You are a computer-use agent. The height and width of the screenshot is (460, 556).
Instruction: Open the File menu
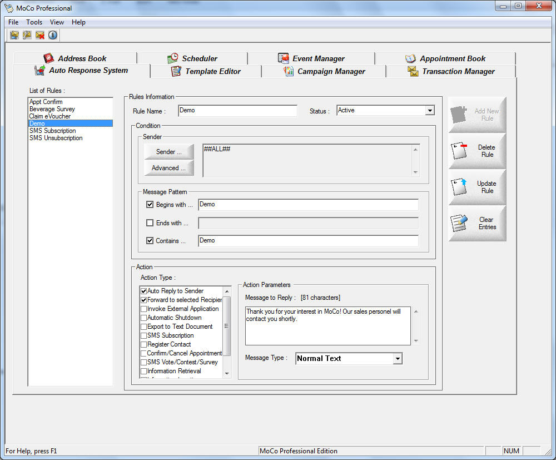(13, 22)
